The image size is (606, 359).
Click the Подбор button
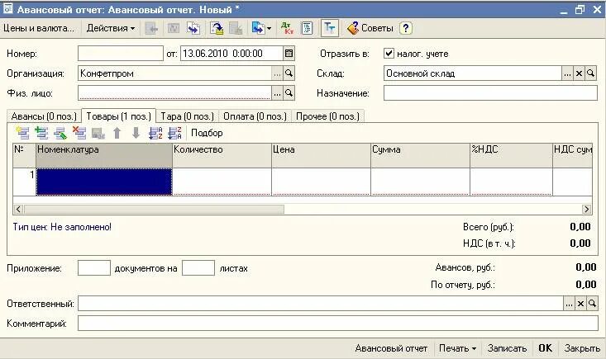click(x=207, y=133)
